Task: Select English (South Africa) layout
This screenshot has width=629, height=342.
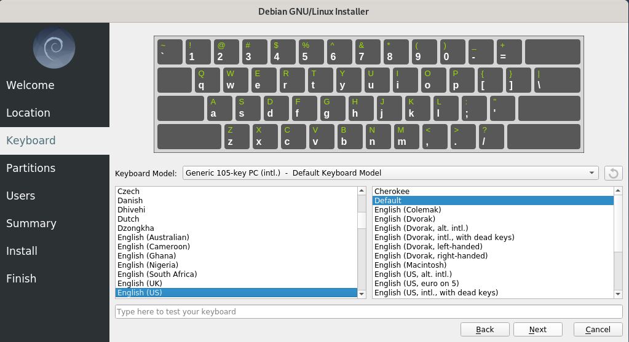Action: click(x=236, y=274)
